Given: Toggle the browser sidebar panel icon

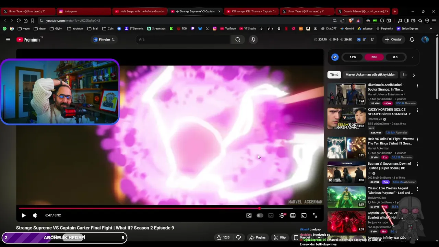Looking at the screenshot, I should (x=406, y=21).
